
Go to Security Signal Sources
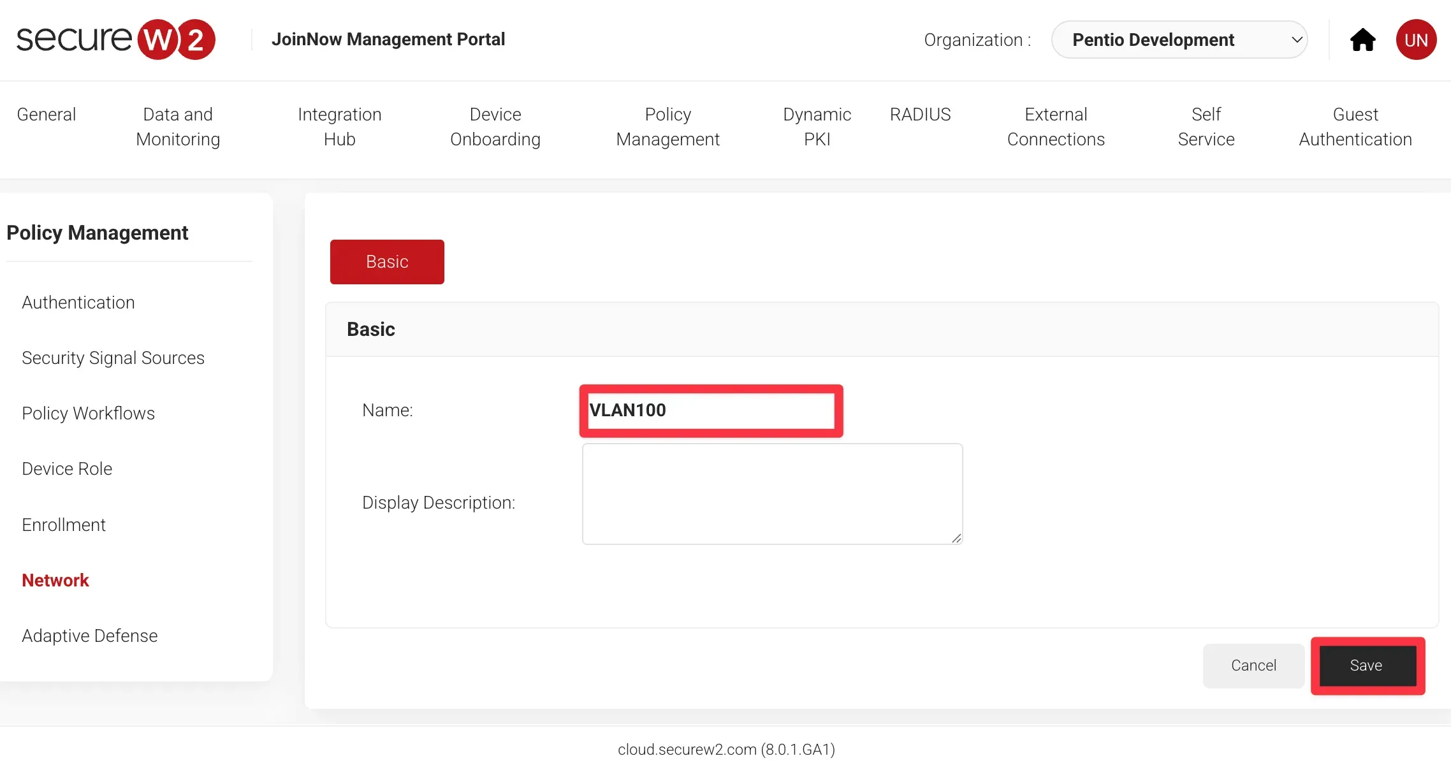113,358
